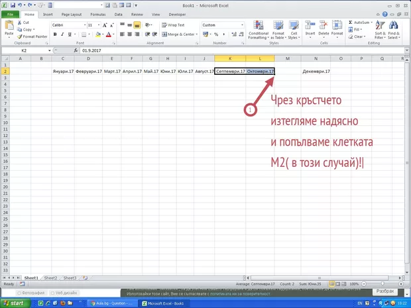Click the Разбрах button
Image resolution: width=411 pixels, height=308 pixels.
pos(385,291)
